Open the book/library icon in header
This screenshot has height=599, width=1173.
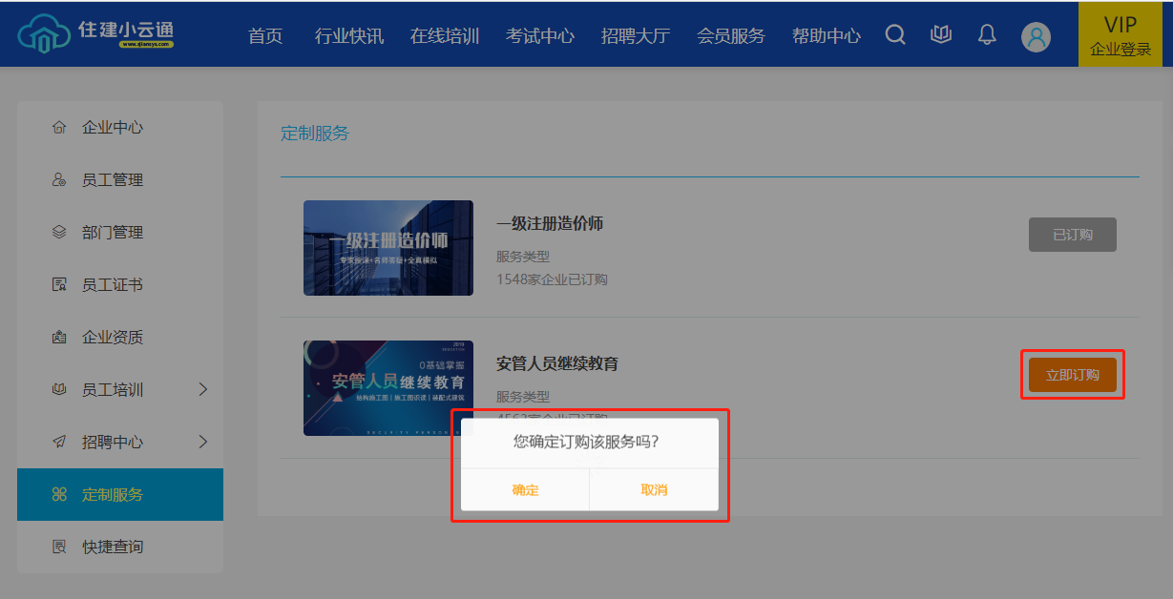[x=941, y=35]
